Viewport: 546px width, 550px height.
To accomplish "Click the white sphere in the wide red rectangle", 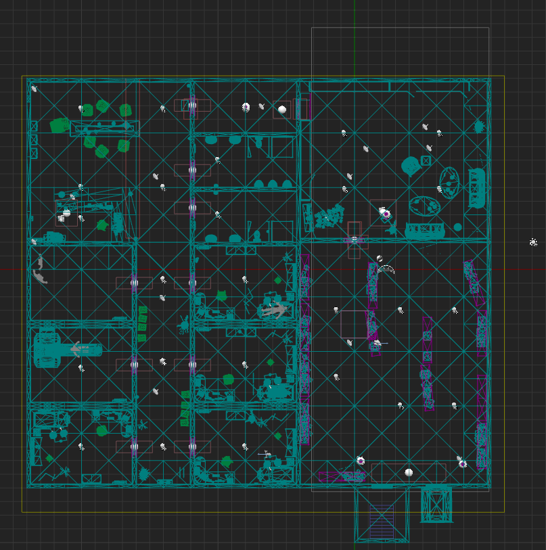I will point(409,472).
